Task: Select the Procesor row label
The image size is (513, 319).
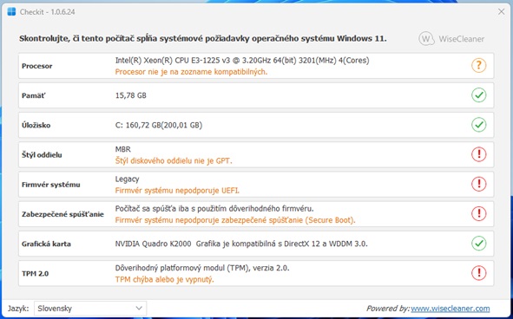Action: point(37,66)
